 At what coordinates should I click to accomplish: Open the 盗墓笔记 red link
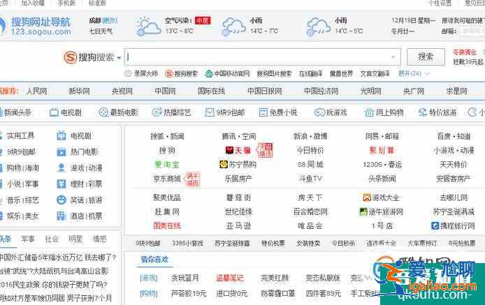pyautogui.click(x=229, y=278)
